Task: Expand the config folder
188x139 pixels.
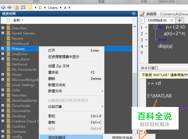Action: [x=3, y=136]
